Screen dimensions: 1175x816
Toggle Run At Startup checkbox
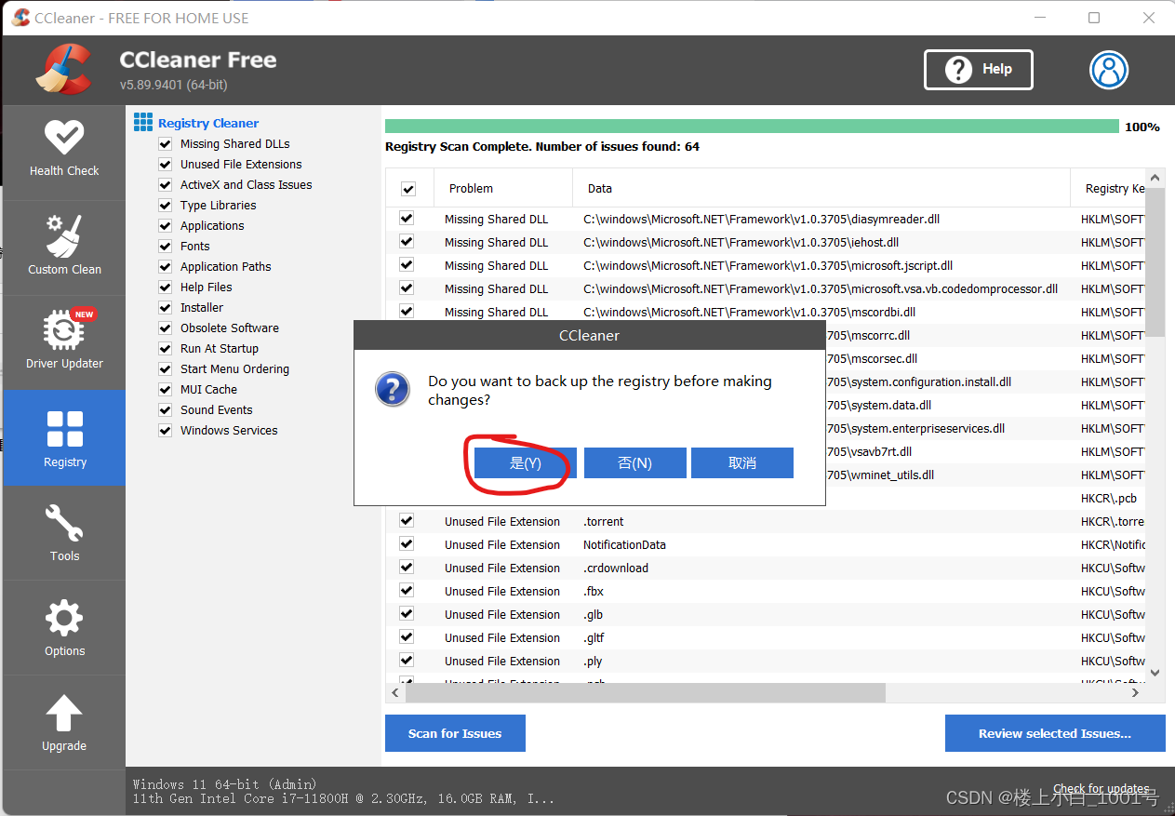166,349
